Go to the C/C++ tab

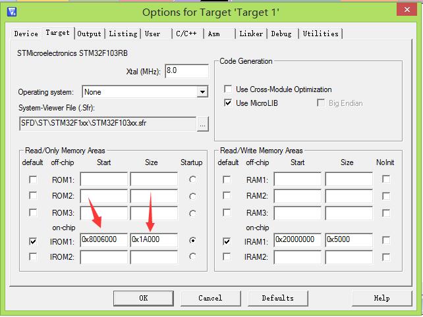(186, 34)
